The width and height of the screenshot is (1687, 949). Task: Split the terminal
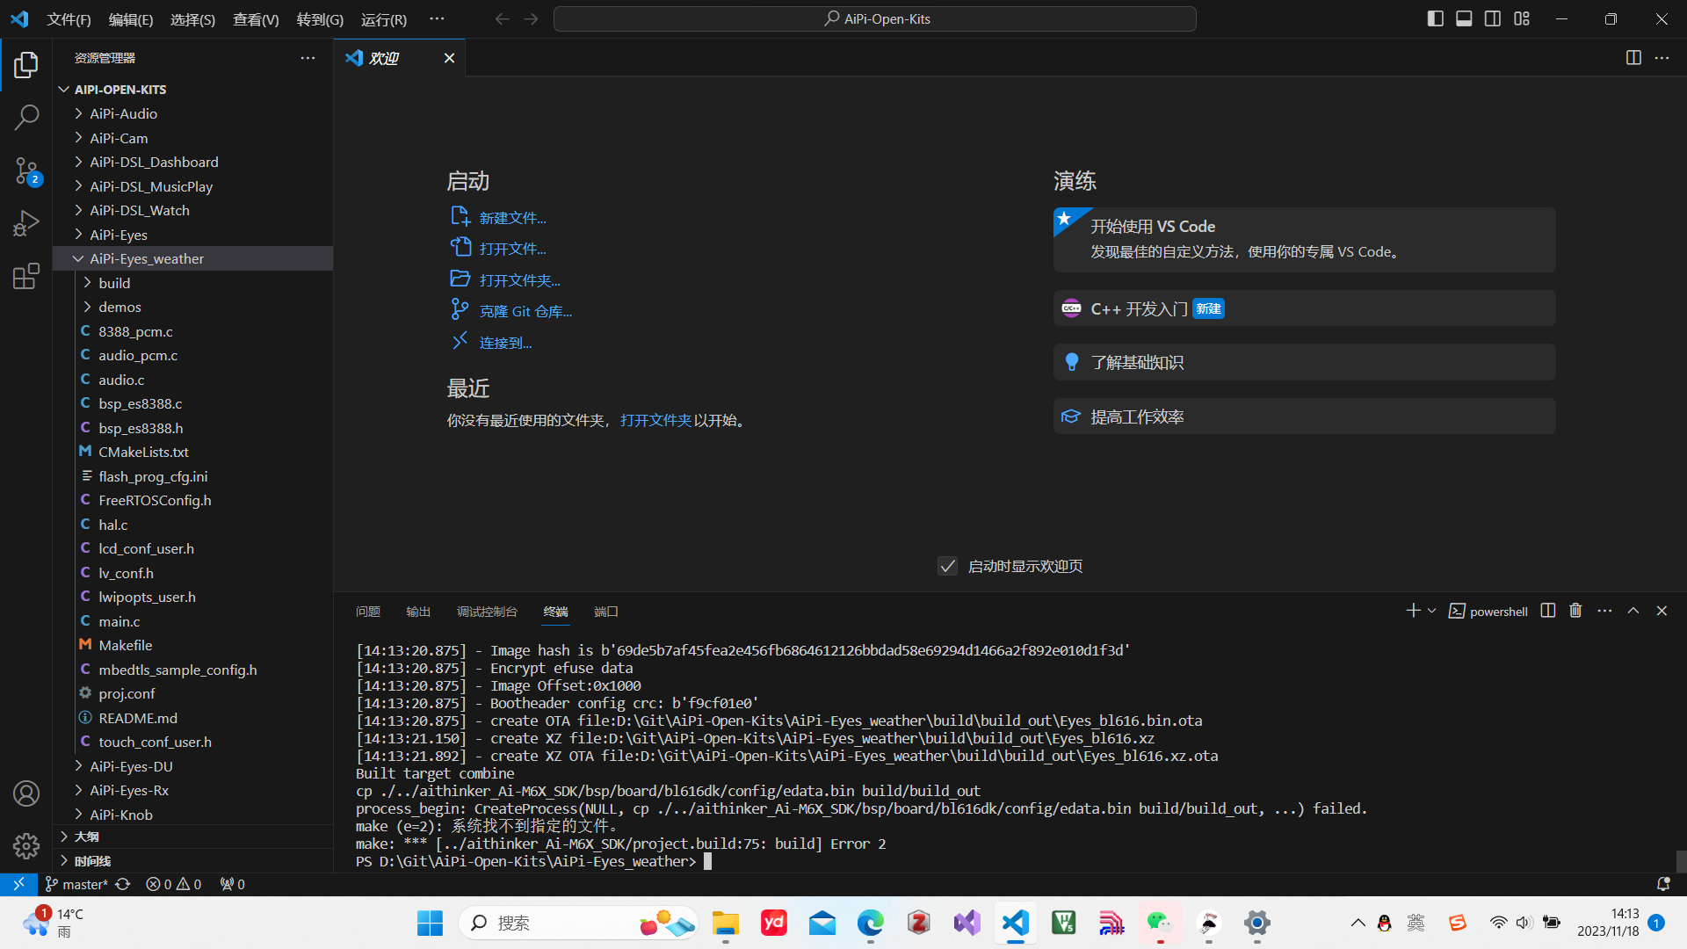click(1548, 611)
